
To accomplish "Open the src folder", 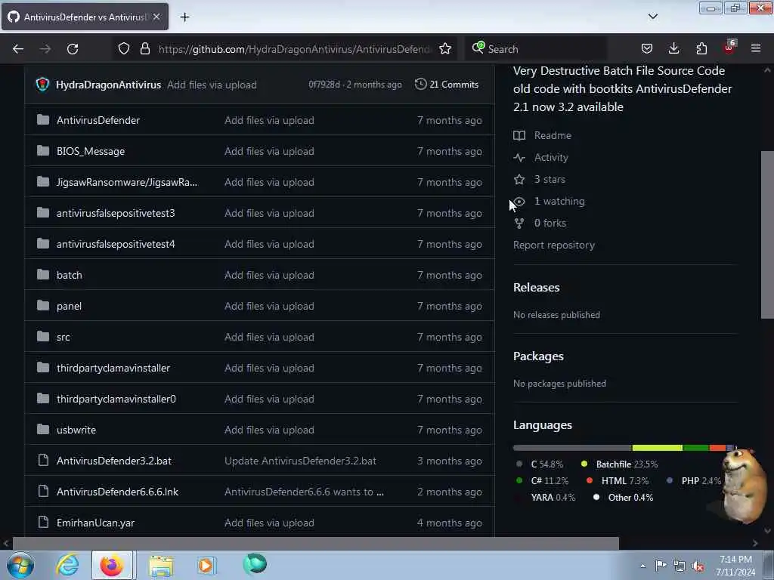I will (63, 338).
